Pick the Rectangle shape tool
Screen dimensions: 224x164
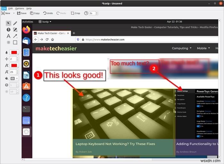point(15,42)
